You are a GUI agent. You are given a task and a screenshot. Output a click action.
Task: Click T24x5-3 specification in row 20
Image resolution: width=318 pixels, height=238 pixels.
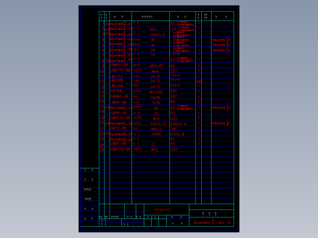[x=158, y=124]
